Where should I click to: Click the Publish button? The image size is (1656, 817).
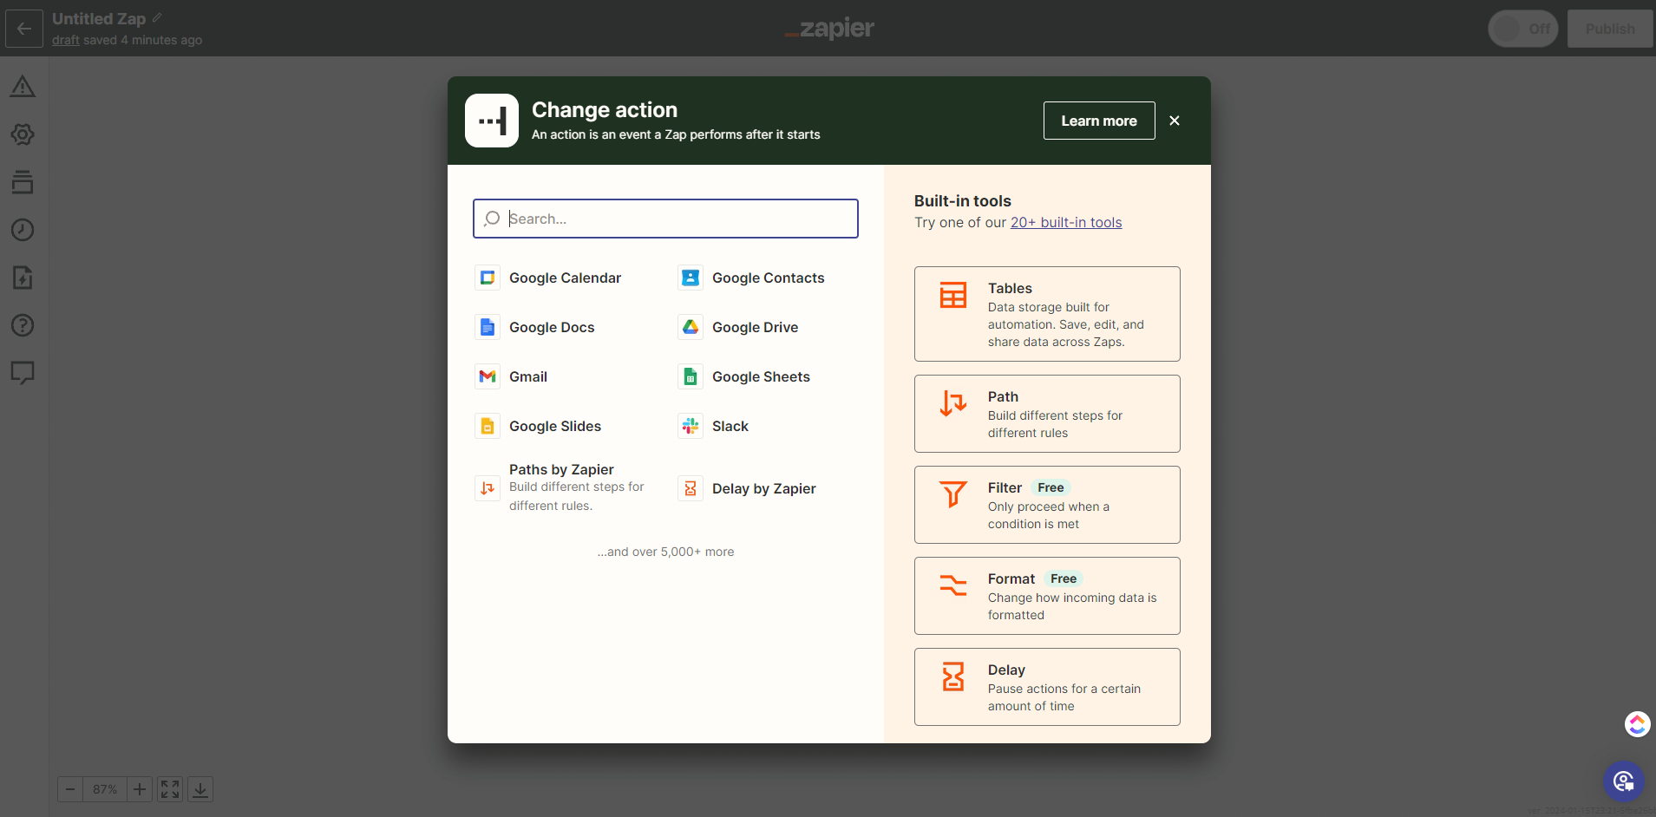click(1610, 29)
